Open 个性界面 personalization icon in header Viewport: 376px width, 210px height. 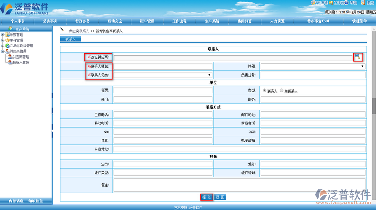pos(312,3)
